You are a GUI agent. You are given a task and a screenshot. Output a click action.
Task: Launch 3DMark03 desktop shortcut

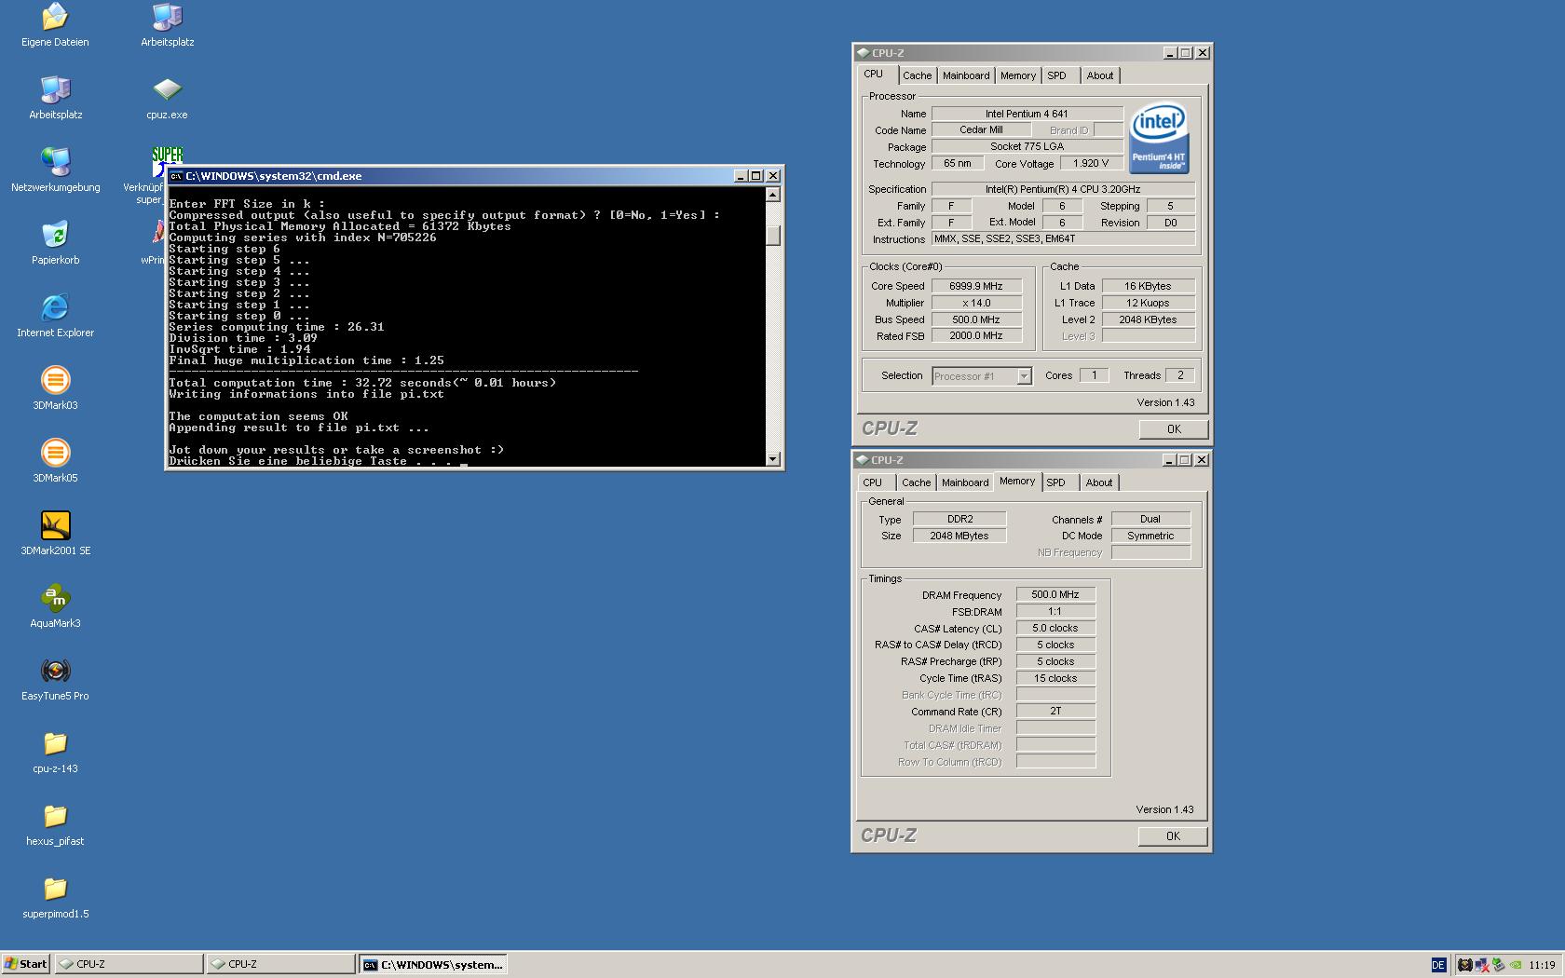click(x=55, y=388)
